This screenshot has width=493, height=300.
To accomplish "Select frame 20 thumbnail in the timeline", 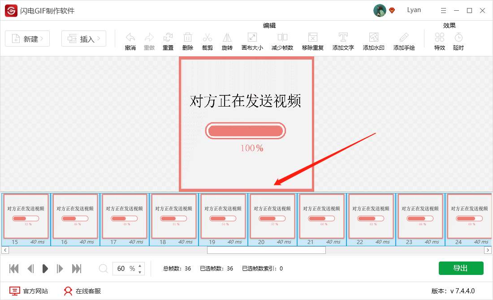I will coord(272,219).
